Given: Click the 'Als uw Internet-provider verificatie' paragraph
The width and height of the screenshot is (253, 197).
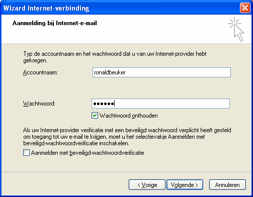Looking at the screenshot, I should [x=127, y=137].
